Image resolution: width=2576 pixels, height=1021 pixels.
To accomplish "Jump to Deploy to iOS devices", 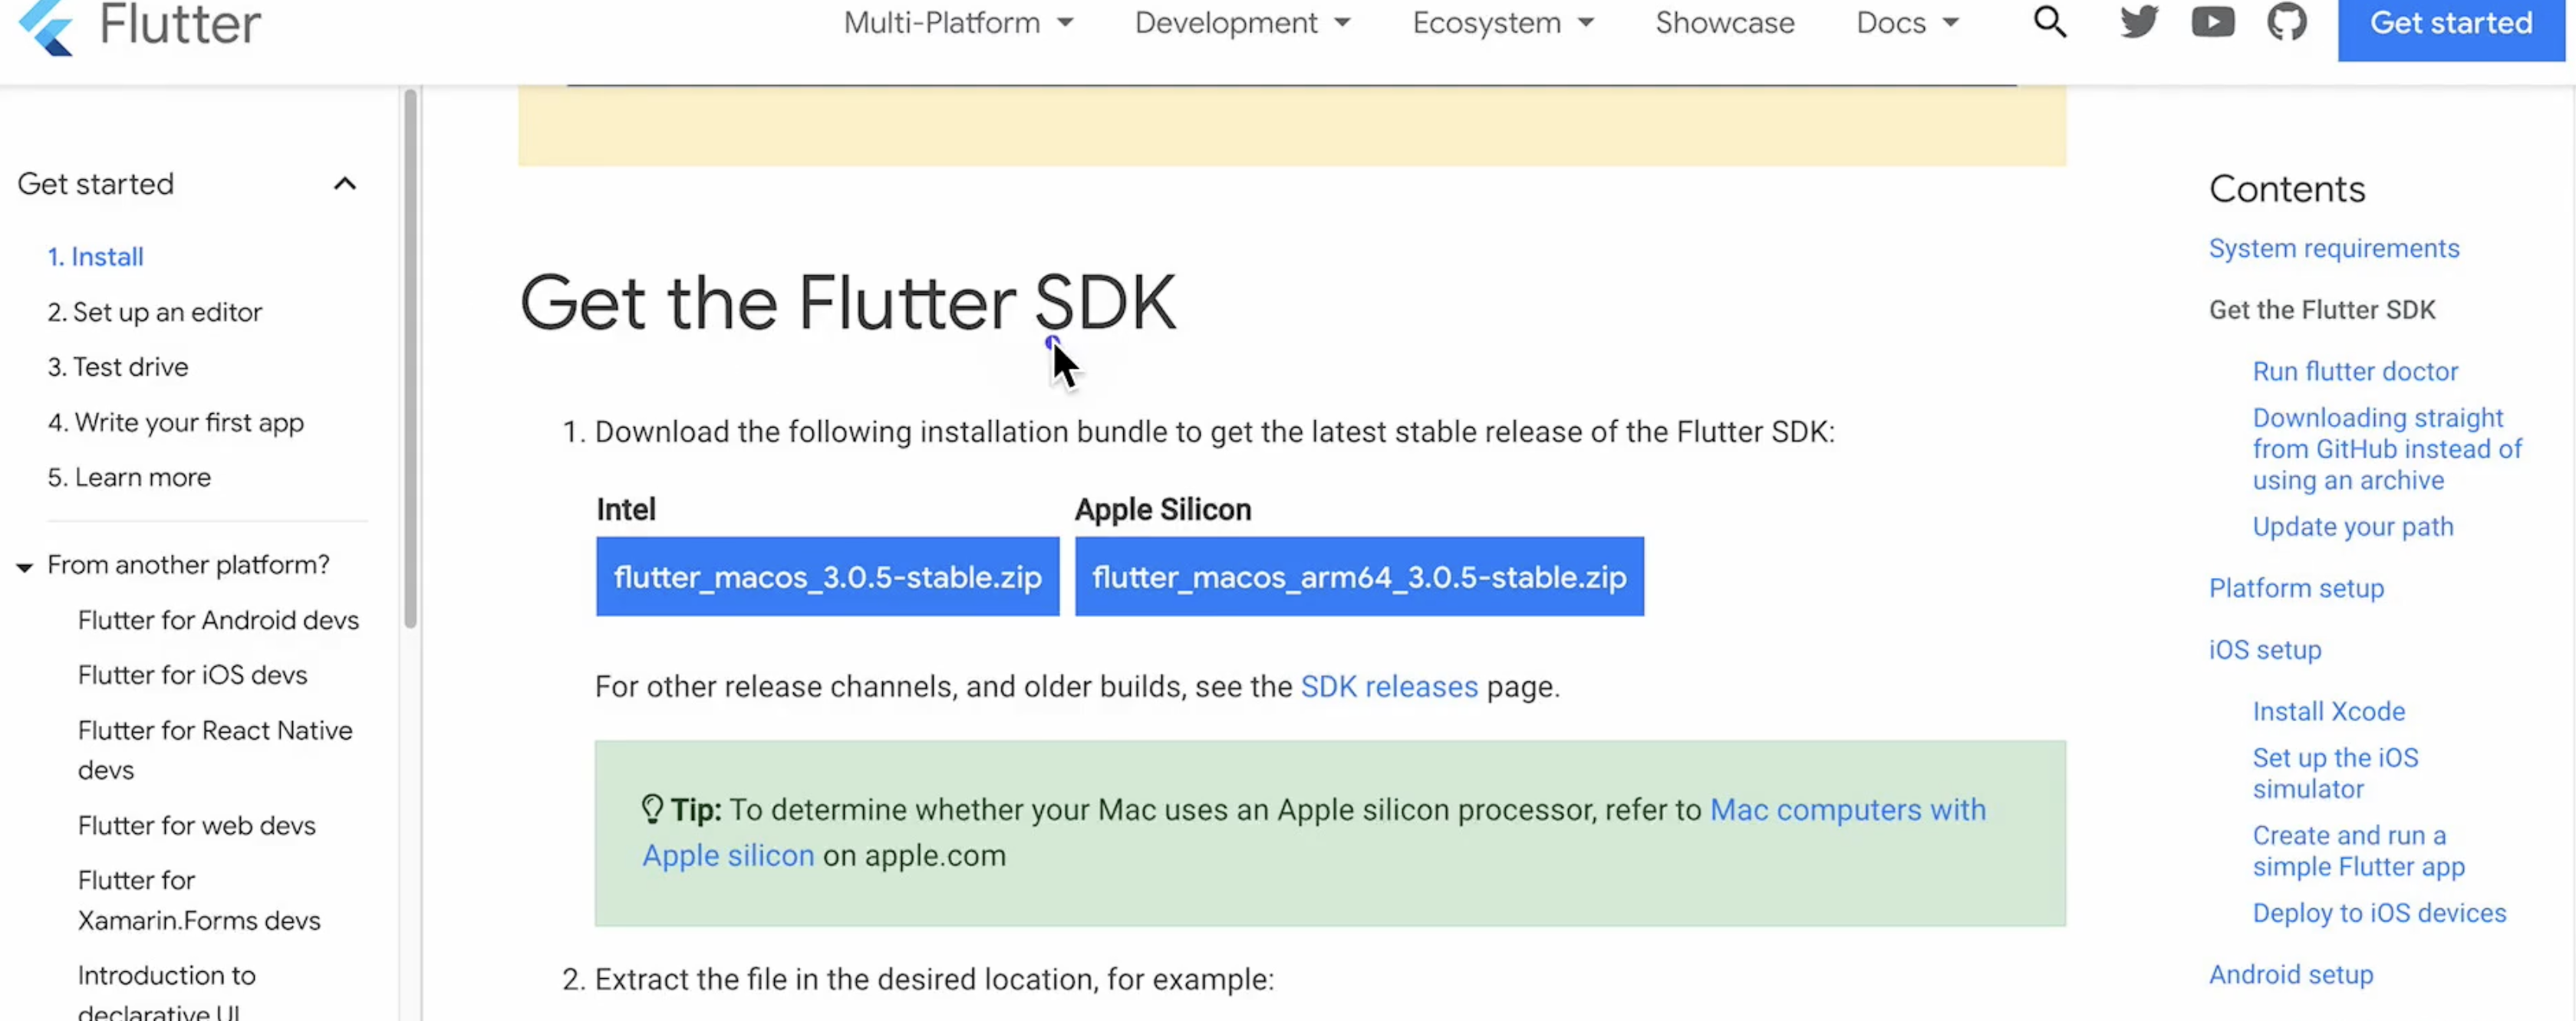I will [2379, 913].
